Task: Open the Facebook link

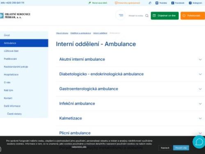Action: [x=178, y=3]
